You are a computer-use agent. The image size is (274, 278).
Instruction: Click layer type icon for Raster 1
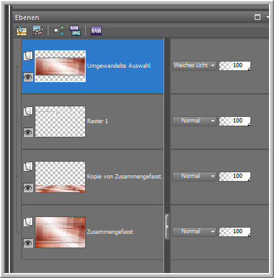(x=28, y=111)
